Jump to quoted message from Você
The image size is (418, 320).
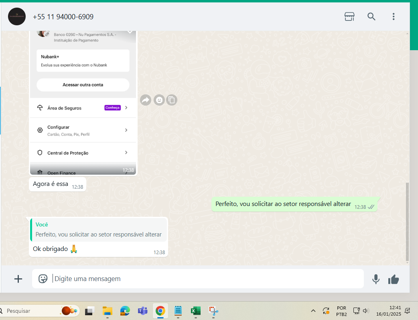click(99, 230)
